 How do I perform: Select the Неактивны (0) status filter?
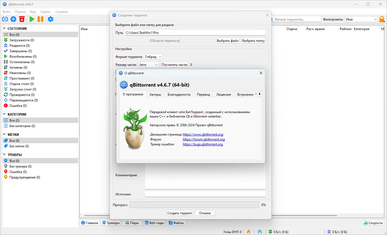[40, 73]
